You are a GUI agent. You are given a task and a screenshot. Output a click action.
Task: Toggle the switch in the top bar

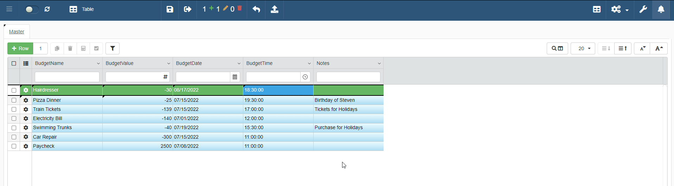pyautogui.click(x=31, y=9)
